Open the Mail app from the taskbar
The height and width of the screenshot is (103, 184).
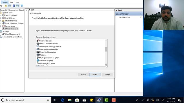(84, 100)
